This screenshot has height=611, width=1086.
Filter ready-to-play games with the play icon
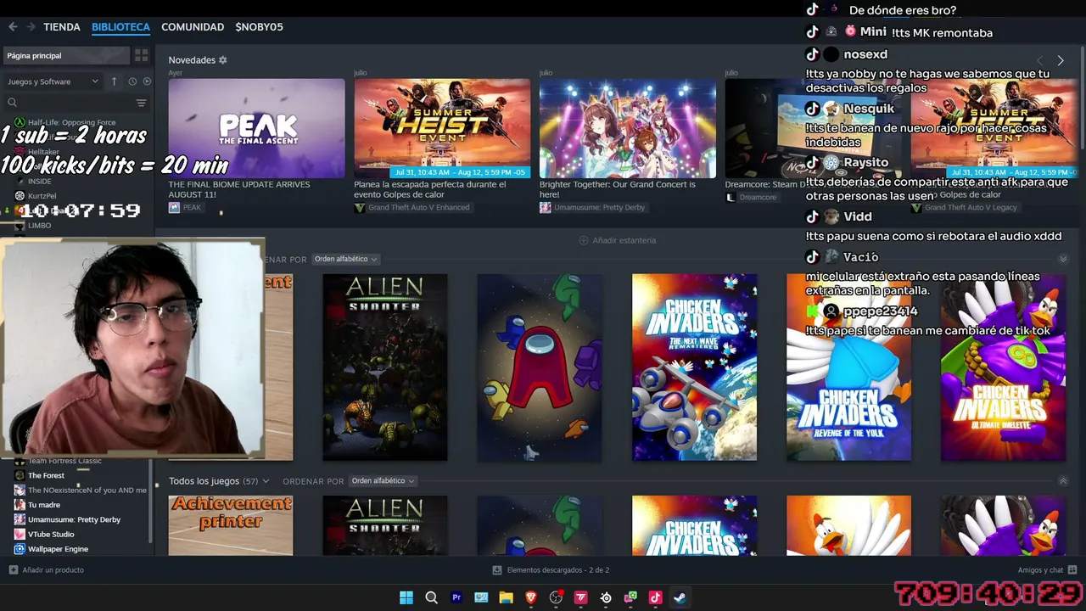click(147, 81)
